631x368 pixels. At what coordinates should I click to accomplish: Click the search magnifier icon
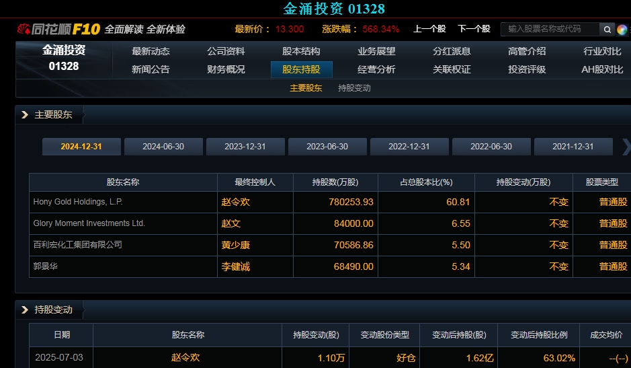pos(607,30)
